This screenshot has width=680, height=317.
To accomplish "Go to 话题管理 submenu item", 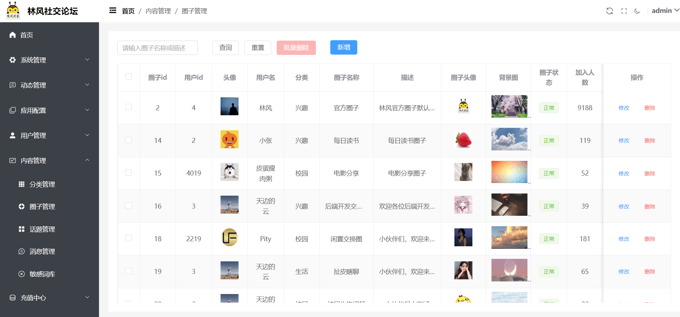I will (42, 229).
